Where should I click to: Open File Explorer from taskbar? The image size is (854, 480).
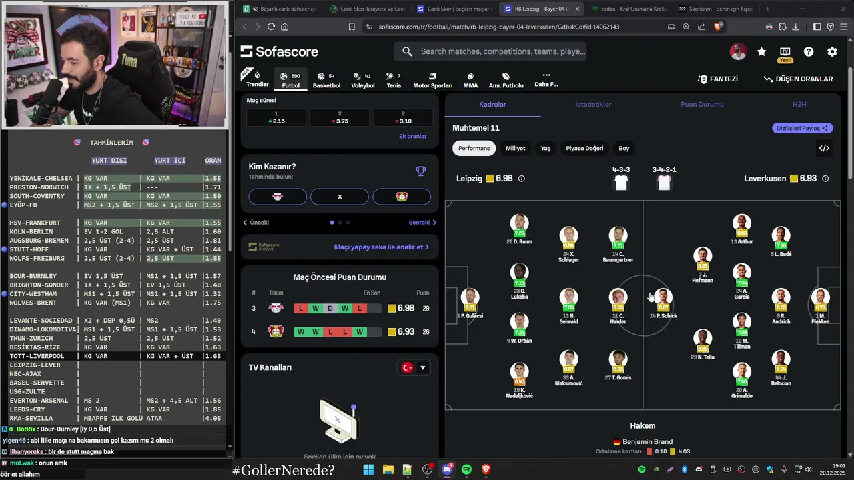(388, 469)
